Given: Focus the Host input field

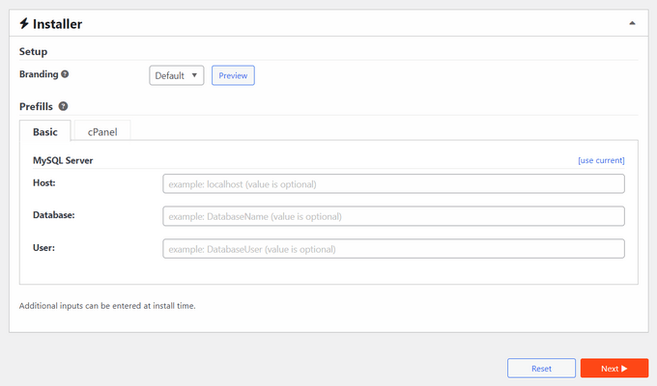Looking at the screenshot, I should (393, 183).
